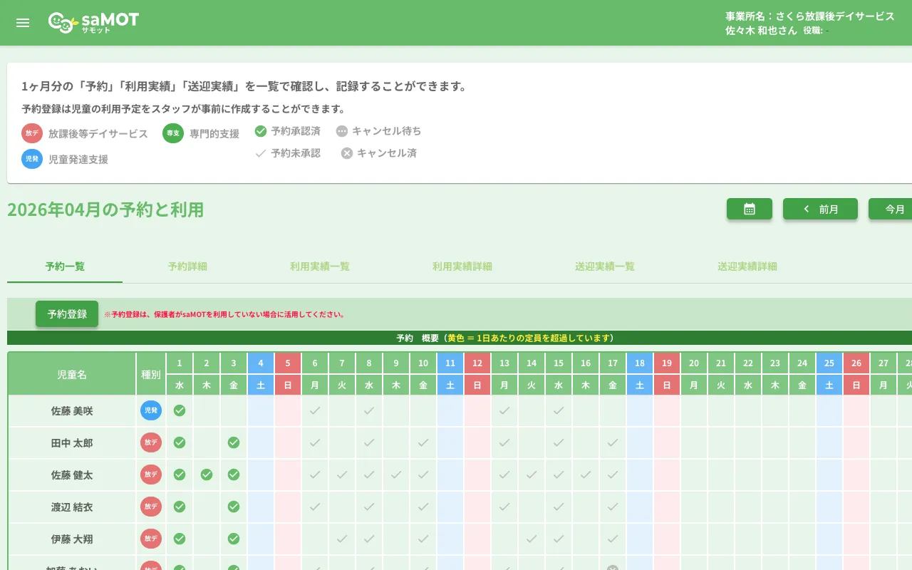Screen dimensions: 912x570
Task: Open the 利用実績詳細 tab
Action: pos(462,266)
